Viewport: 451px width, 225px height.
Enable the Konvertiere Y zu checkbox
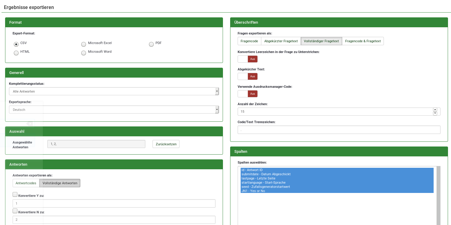(15, 194)
